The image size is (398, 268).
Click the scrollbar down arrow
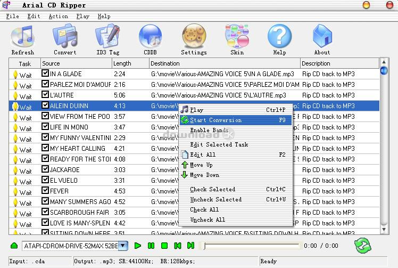click(384, 230)
